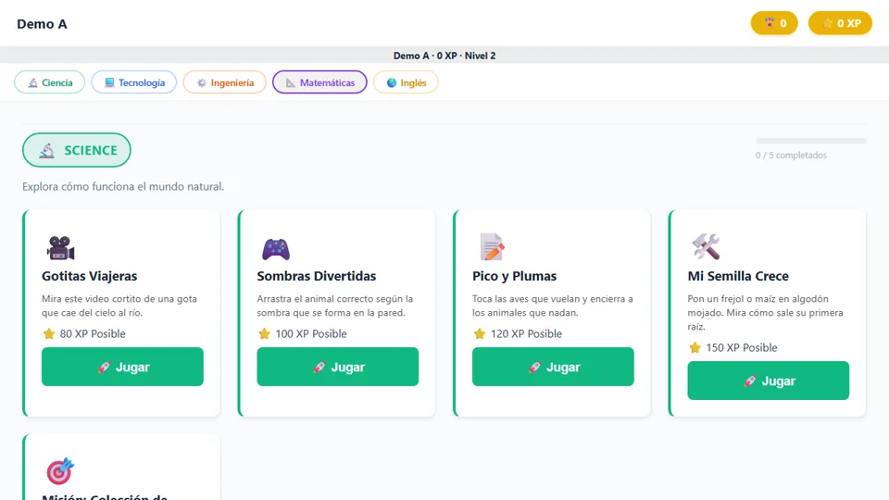Switch to the Tecnología tab
This screenshot has width=889, height=500.
(x=133, y=82)
